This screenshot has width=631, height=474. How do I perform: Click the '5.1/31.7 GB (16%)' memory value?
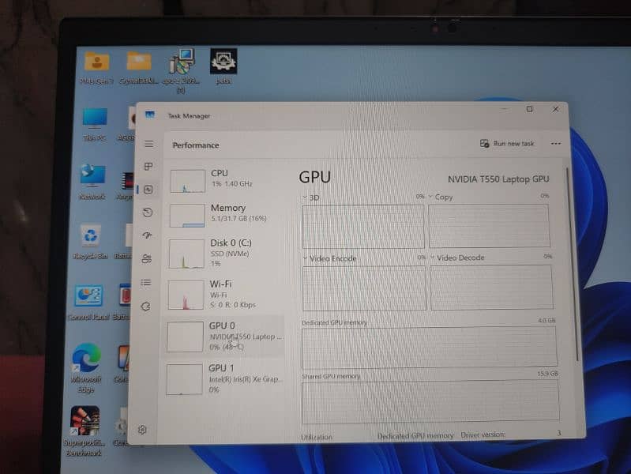pos(239,219)
